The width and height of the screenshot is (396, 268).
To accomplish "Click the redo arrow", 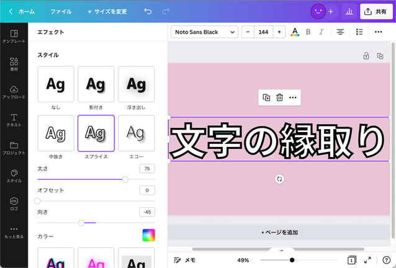I will pyautogui.click(x=166, y=11).
